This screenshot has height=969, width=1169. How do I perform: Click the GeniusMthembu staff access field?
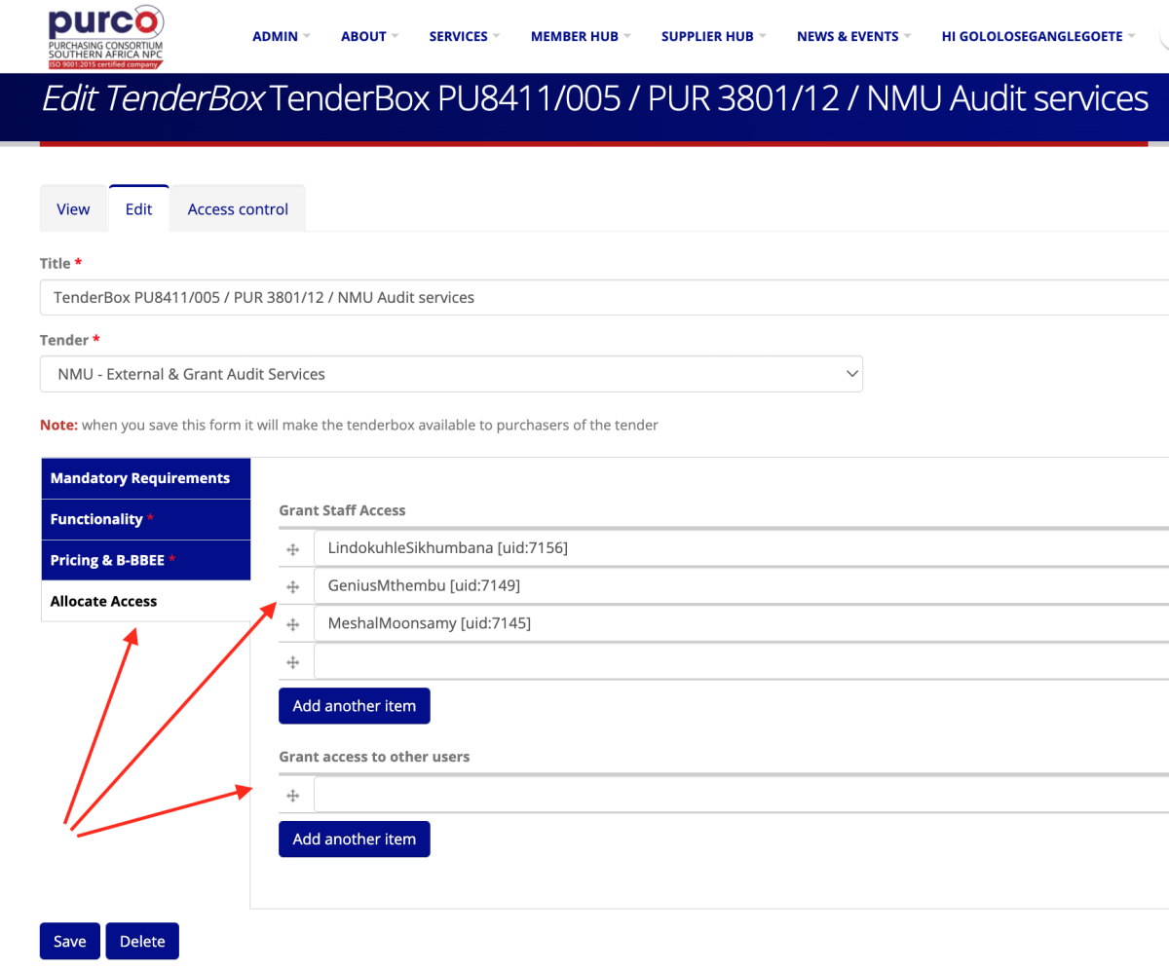coord(740,586)
